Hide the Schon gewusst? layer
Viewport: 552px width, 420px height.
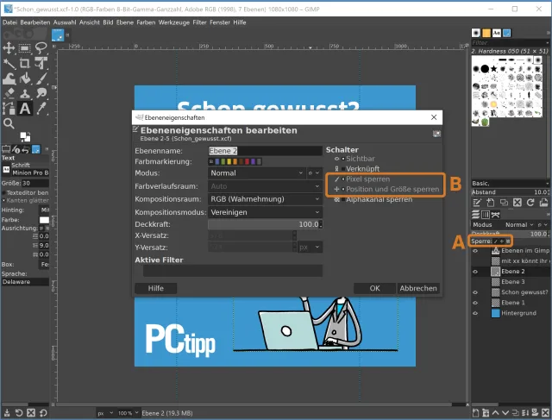(x=475, y=292)
